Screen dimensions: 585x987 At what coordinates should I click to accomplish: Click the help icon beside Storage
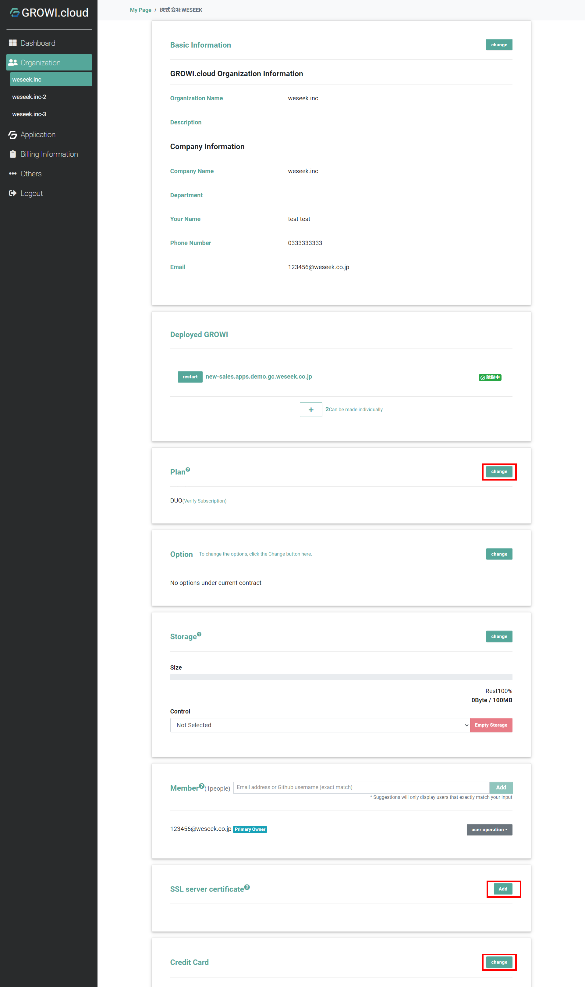[x=199, y=634]
